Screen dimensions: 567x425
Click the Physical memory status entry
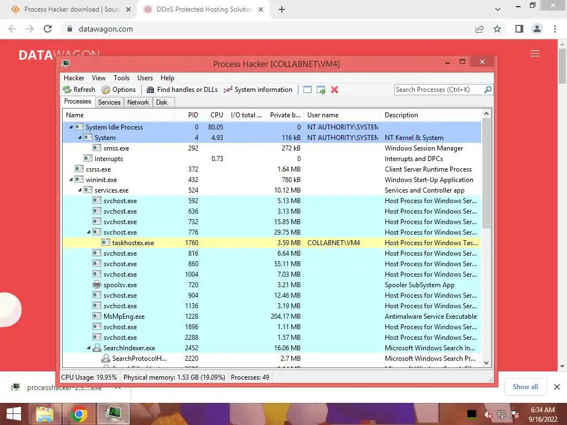tap(174, 377)
